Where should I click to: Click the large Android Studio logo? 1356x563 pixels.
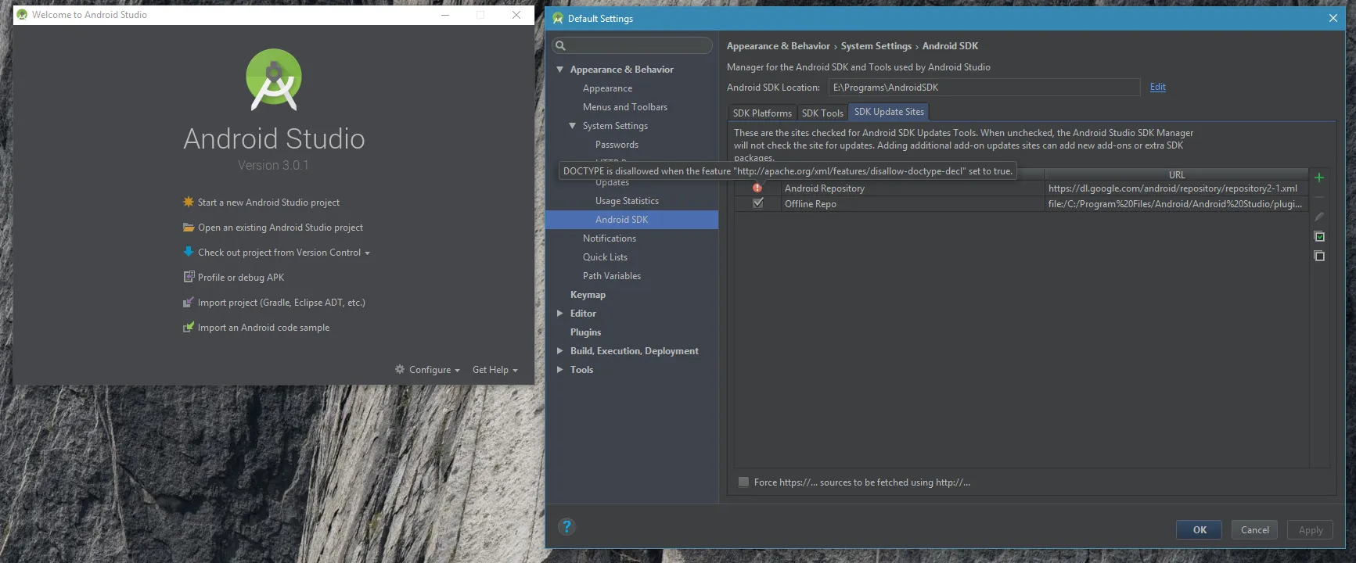pos(274,79)
